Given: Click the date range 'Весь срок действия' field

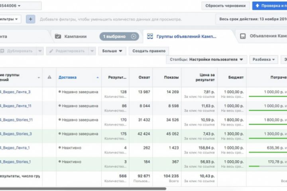Looking at the screenshot, I should coord(251,19).
